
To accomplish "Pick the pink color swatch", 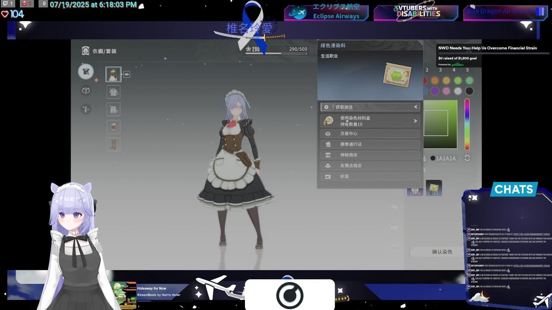I will pos(446,91).
